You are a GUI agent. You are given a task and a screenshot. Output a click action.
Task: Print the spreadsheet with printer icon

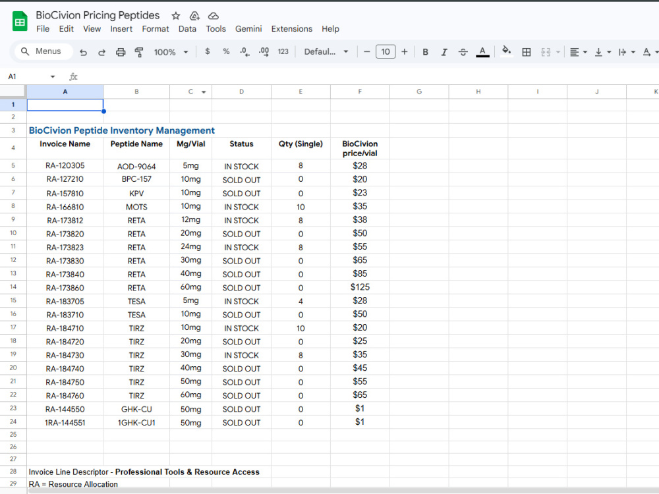121,52
